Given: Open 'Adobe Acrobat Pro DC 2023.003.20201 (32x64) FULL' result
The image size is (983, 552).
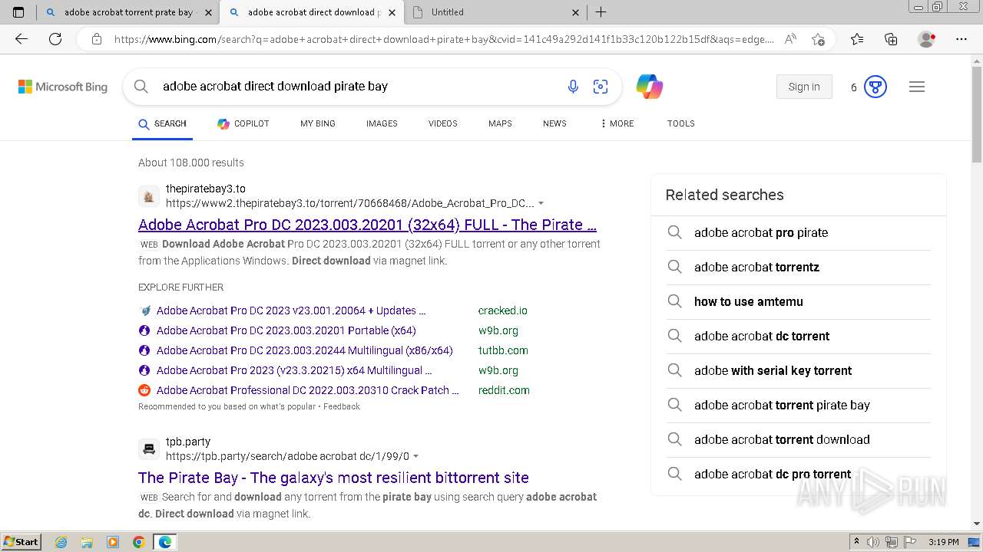Looking at the screenshot, I should [367, 225].
